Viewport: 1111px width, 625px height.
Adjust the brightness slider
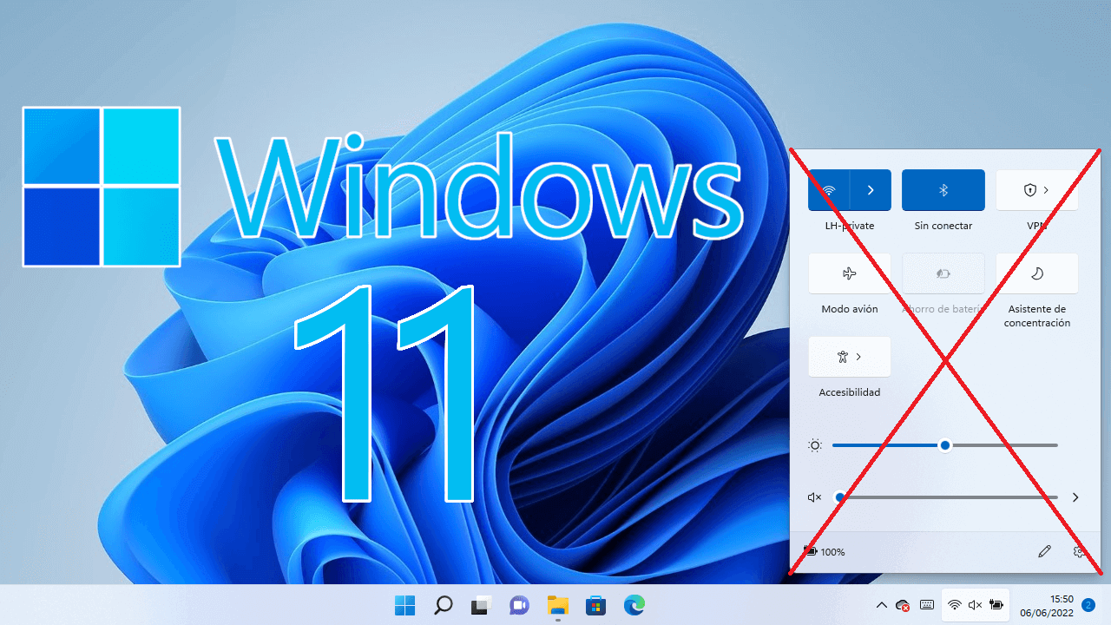[x=944, y=444]
